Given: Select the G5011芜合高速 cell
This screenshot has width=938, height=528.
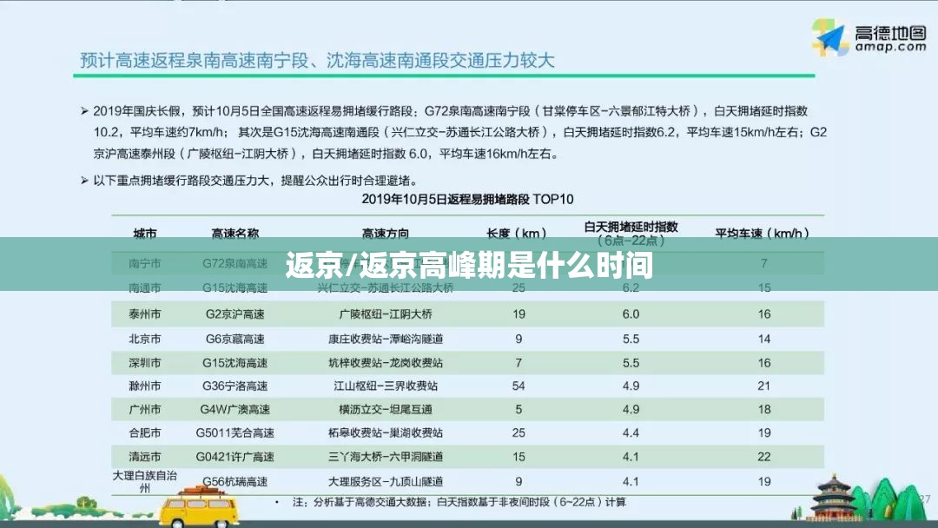Looking at the screenshot, I should tap(235, 433).
